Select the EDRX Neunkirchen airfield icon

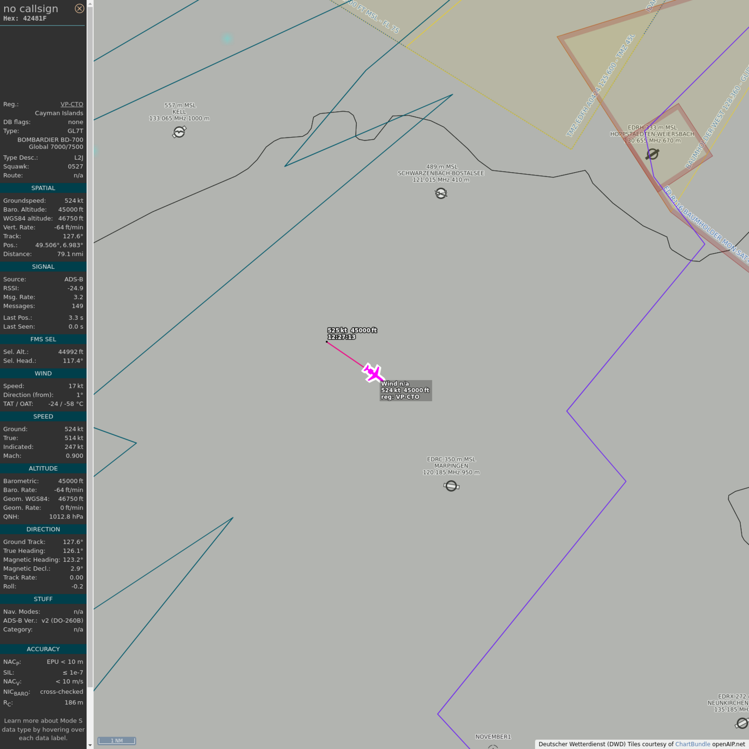[742, 723]
